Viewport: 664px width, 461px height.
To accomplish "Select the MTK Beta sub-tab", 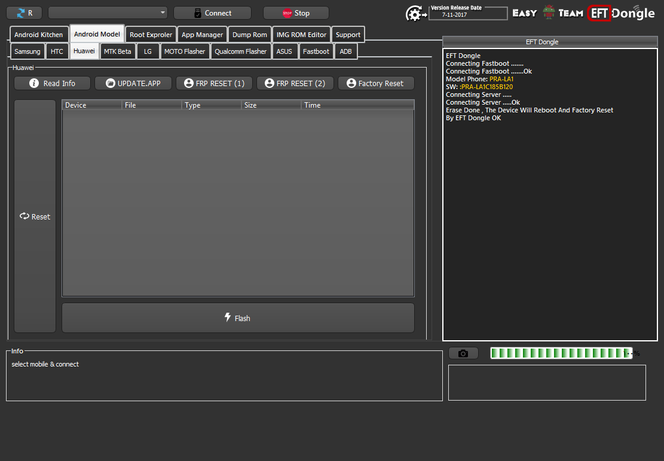I will (117, 51).
